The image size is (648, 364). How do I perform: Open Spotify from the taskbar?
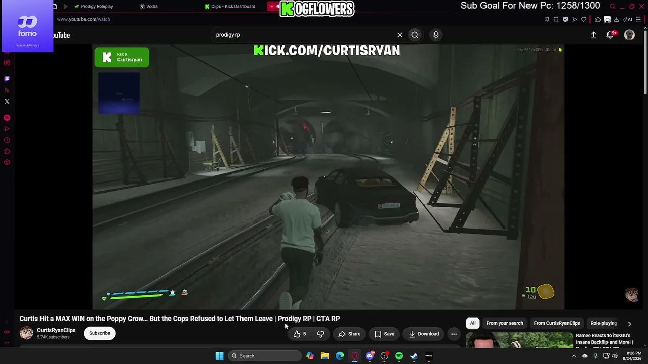[x=399, y=356]
